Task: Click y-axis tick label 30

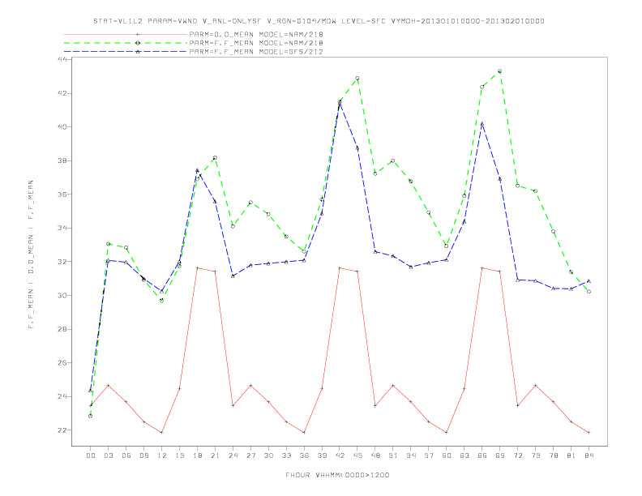Action: pos(62,295)
